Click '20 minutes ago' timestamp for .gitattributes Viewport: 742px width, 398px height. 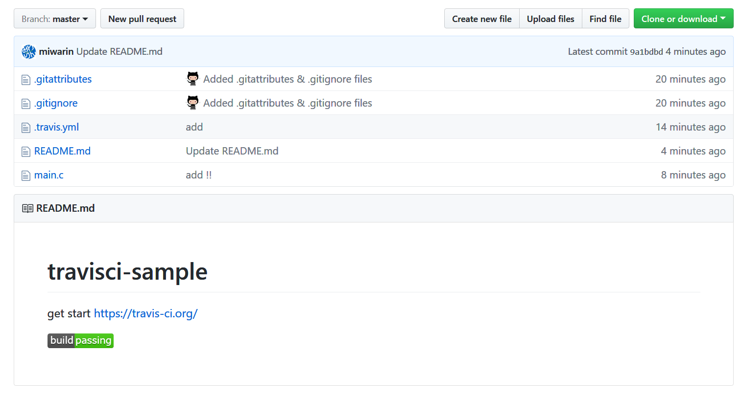(x=691, y=79)
